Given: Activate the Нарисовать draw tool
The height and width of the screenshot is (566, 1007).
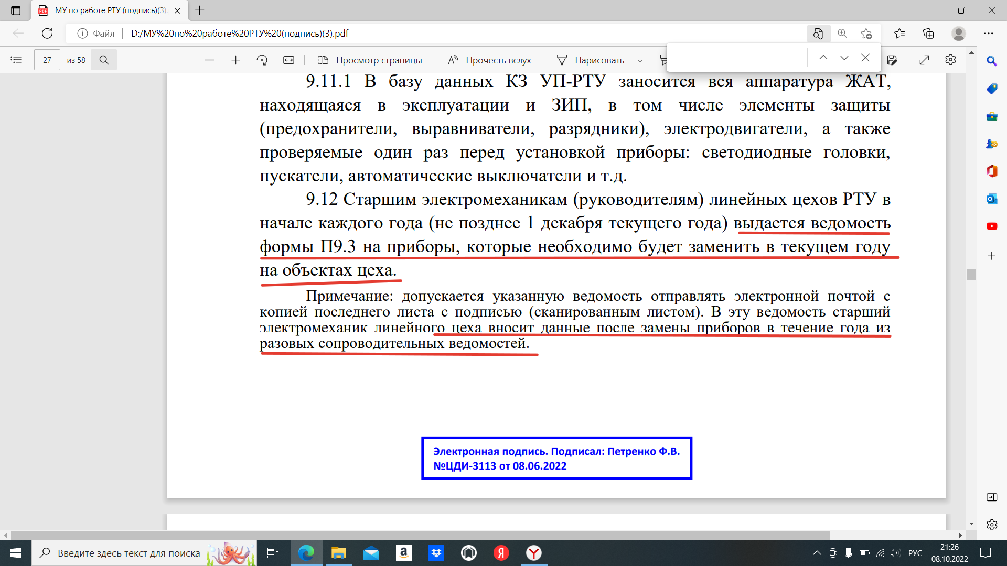Looking at the screenshot, I should click(591, 60).
